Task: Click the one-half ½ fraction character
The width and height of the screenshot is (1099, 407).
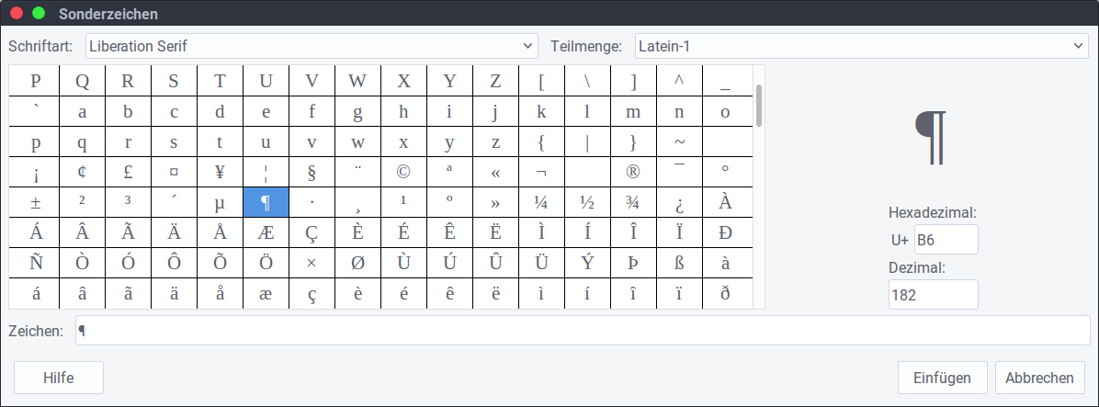Action: click(x=587, y=202)
